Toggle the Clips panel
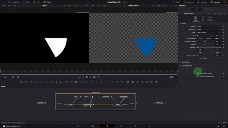The image size is (228, 128). coord(37,2)
